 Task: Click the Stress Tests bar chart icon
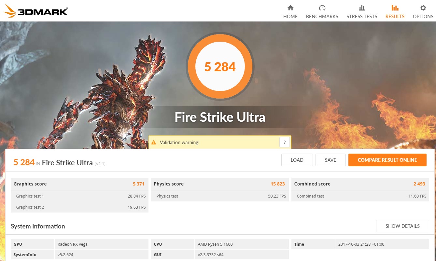tap(362, 8)
